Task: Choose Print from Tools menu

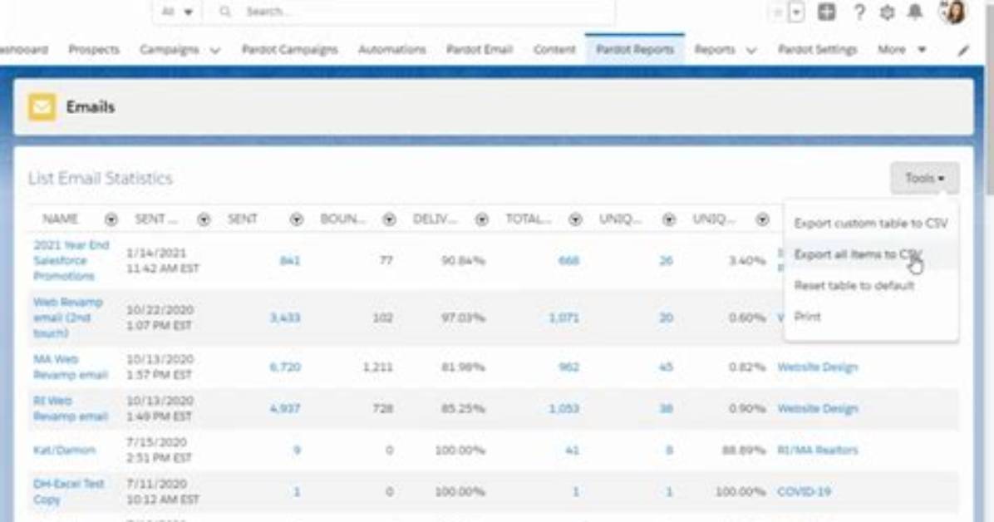Action: (x=807, y=317)
